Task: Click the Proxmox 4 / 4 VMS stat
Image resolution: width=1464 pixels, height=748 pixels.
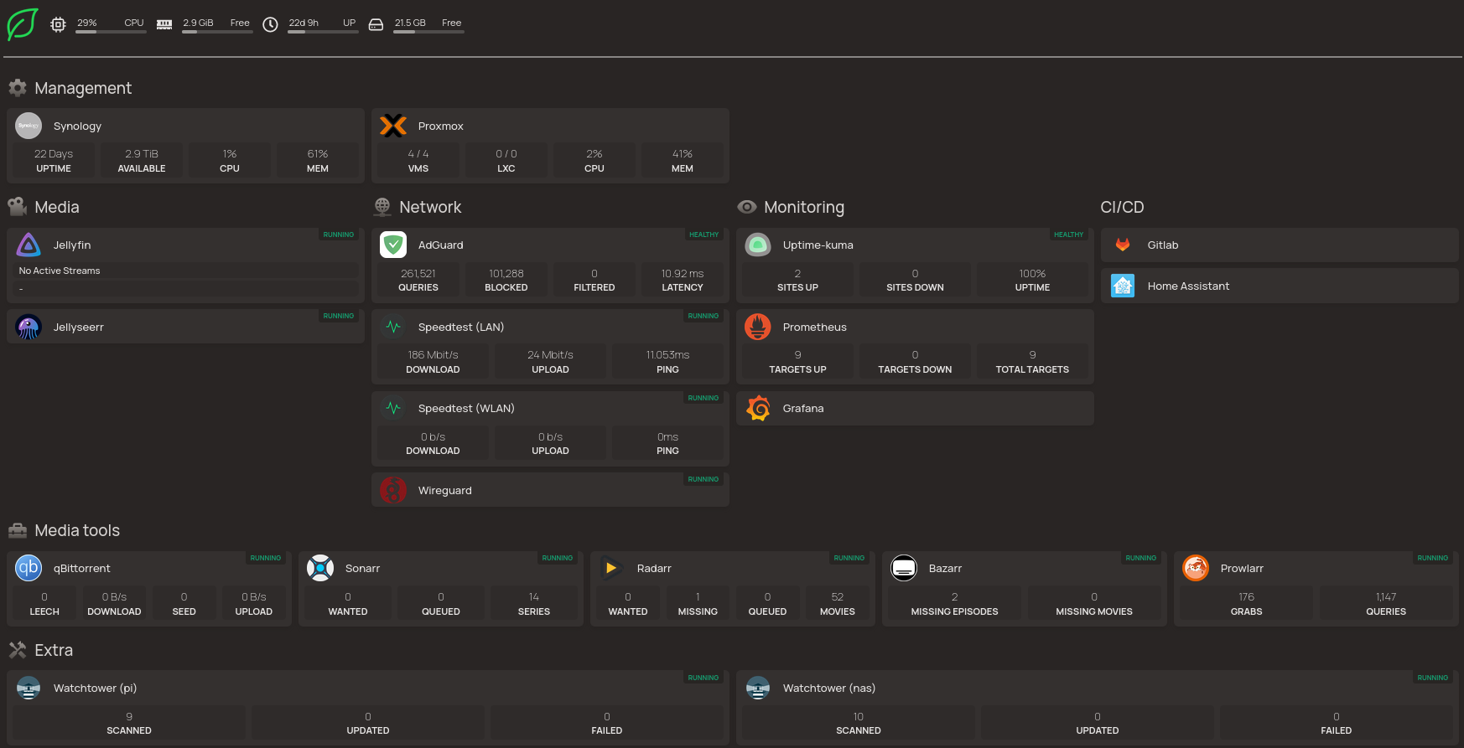Action: click(418, 161)
